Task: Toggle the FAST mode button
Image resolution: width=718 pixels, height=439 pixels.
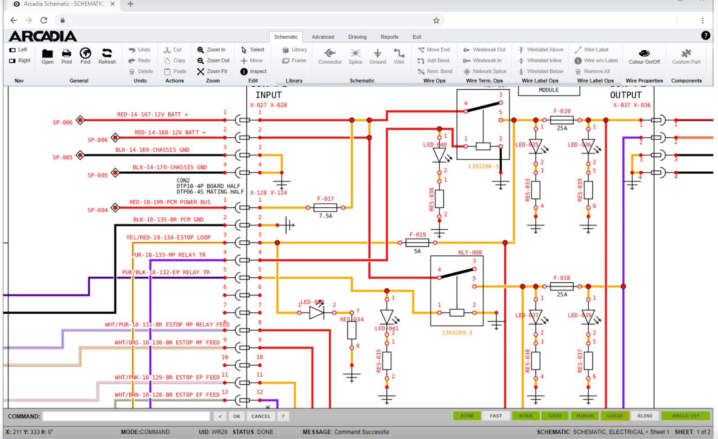Action: tap(496, 416)
